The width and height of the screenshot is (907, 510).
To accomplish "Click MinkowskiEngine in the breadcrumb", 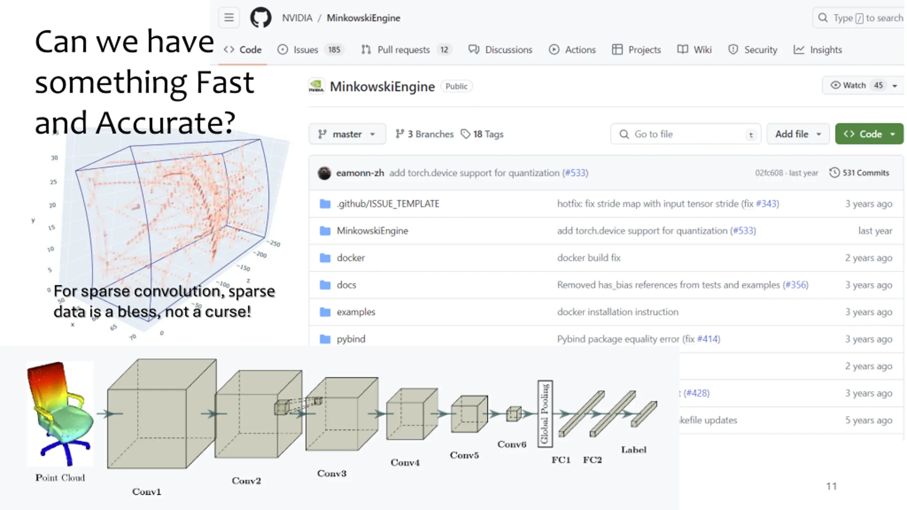I will (x=363, y=18).
